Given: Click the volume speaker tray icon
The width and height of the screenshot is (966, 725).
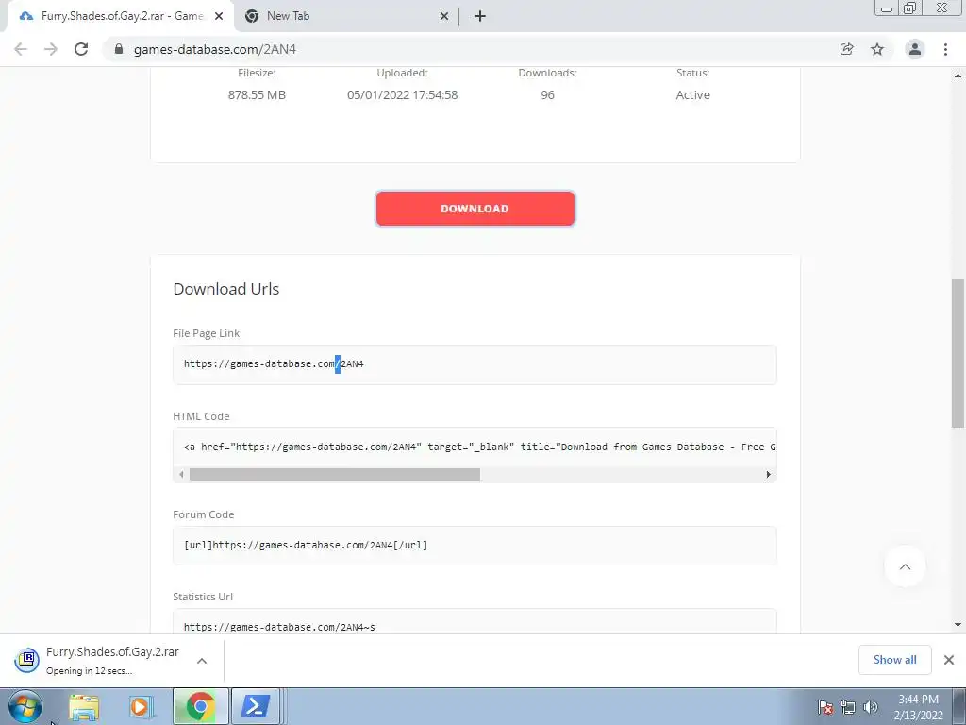Looking at the screenshot, I should pos(871,707).
